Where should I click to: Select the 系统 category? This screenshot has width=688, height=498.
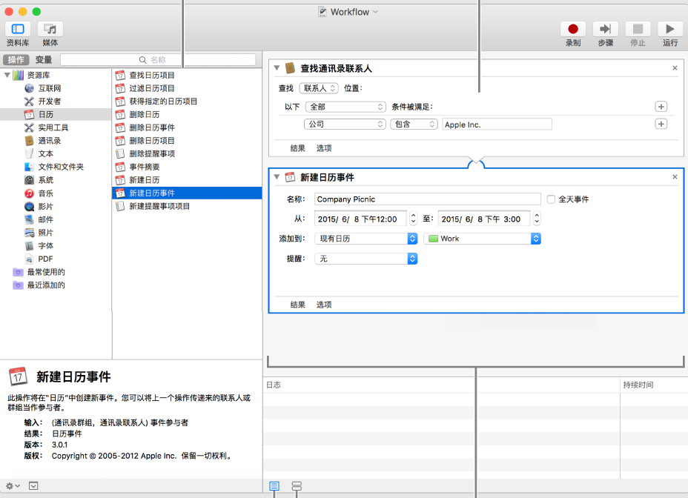pyautogui.click(x=46, y=180)
